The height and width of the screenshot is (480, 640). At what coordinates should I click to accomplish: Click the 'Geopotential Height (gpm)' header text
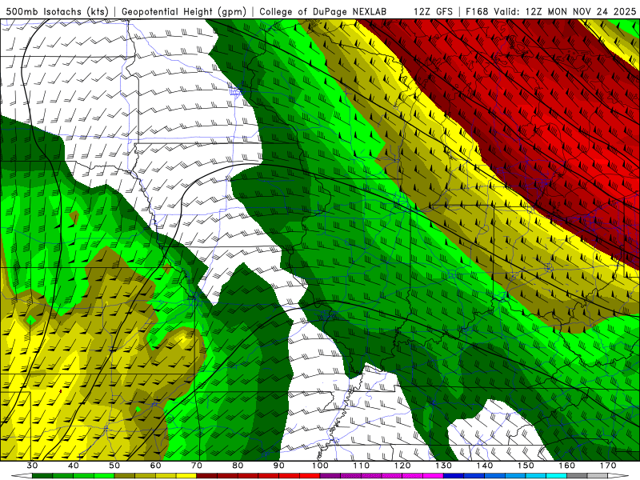click(x=184, y=11)
